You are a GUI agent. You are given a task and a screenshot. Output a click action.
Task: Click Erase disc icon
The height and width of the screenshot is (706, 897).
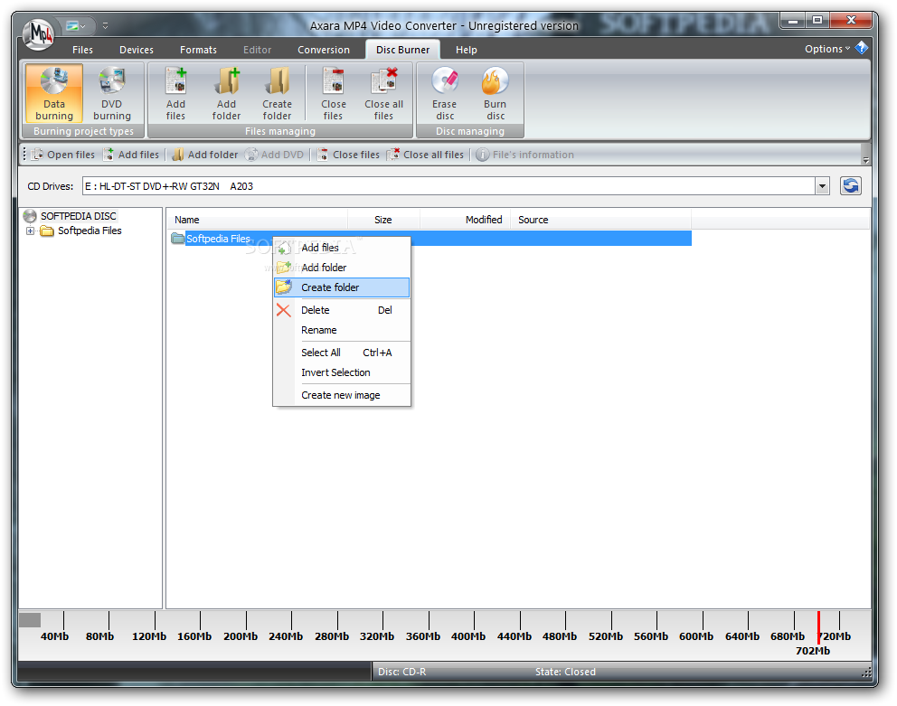tap(445, 93)
